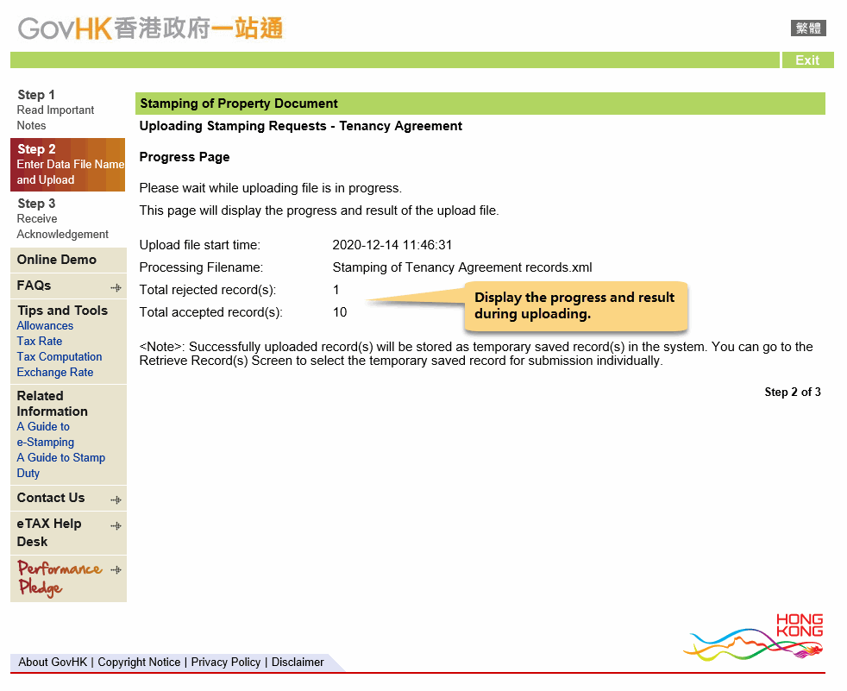Image resolution: width=847 pixels, height=691 pixels.
Task: Expand the FAQs arrow icon
Action: (116, 286)
